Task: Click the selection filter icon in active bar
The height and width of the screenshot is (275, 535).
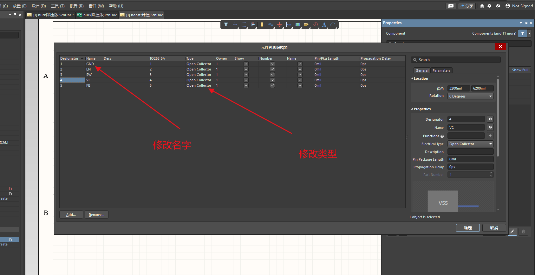Action: coord(226,24)
